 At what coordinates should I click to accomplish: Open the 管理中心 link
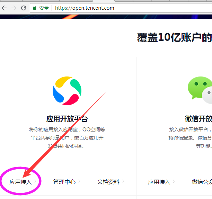pos(64,182)
